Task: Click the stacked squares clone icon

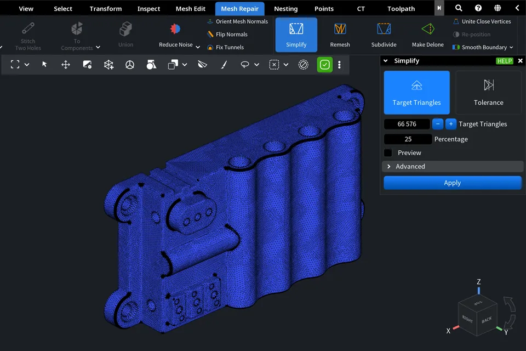Action: 173,64
